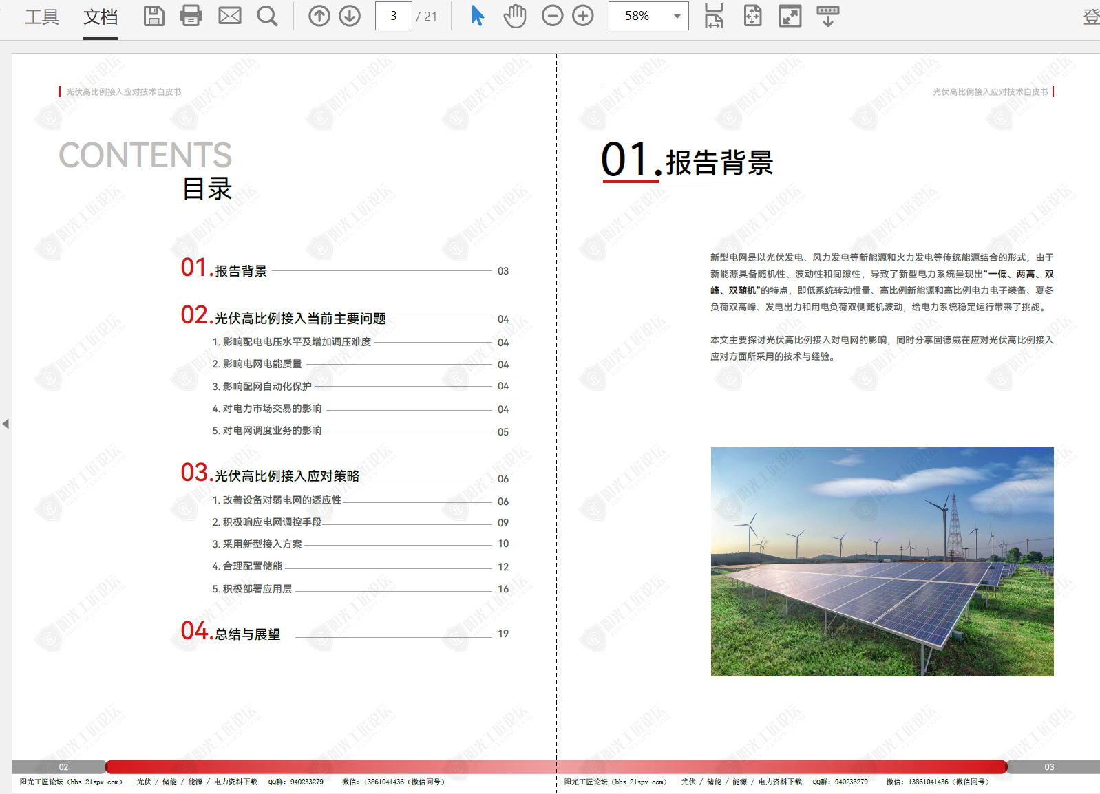Click the CONTENTS heading text
Viewport: 1100px width, 794px height.
point(145,155)
